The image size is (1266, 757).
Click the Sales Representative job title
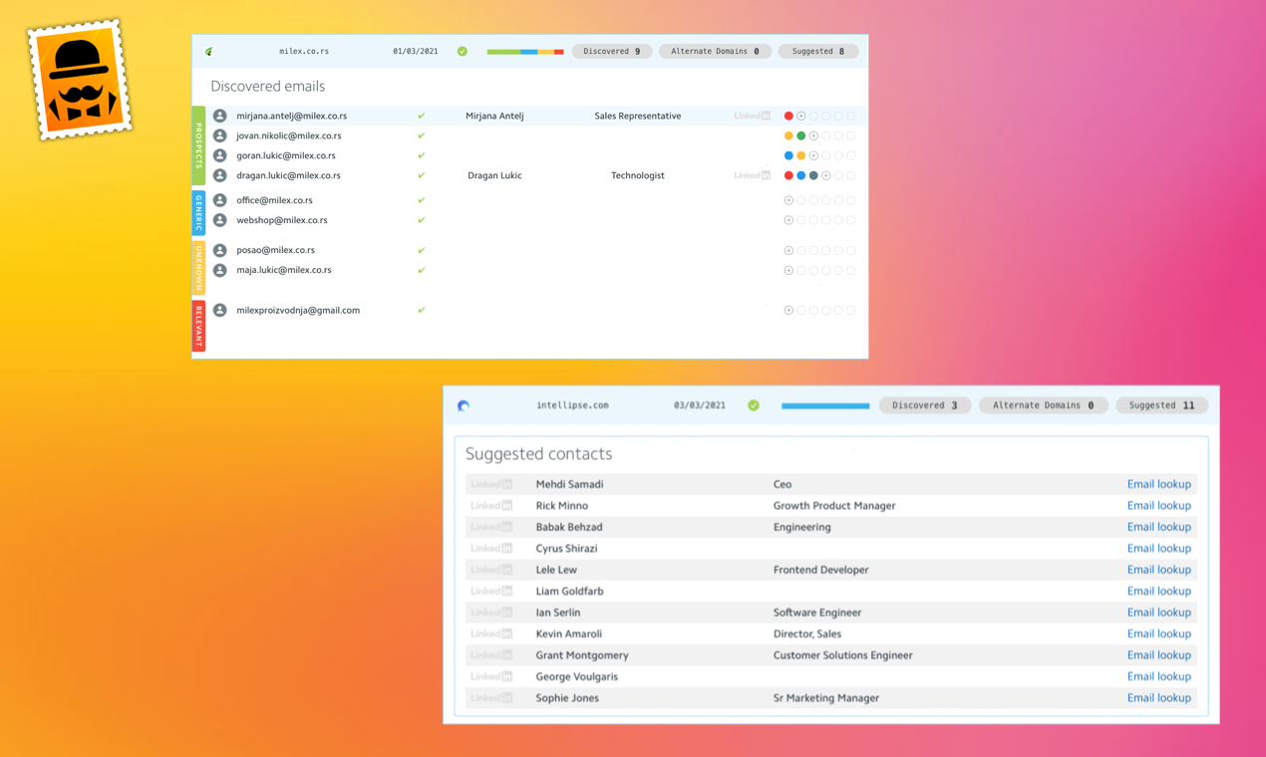coord(638,116)
